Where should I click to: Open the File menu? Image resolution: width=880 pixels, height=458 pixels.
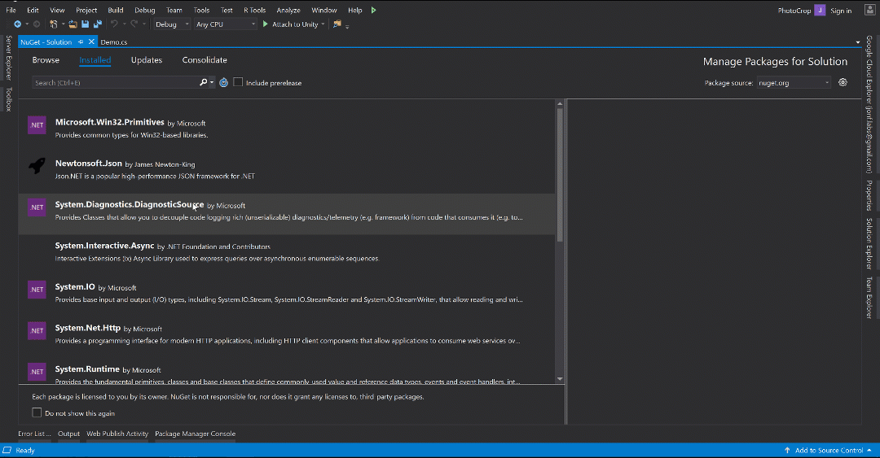(x=11, y=10)
